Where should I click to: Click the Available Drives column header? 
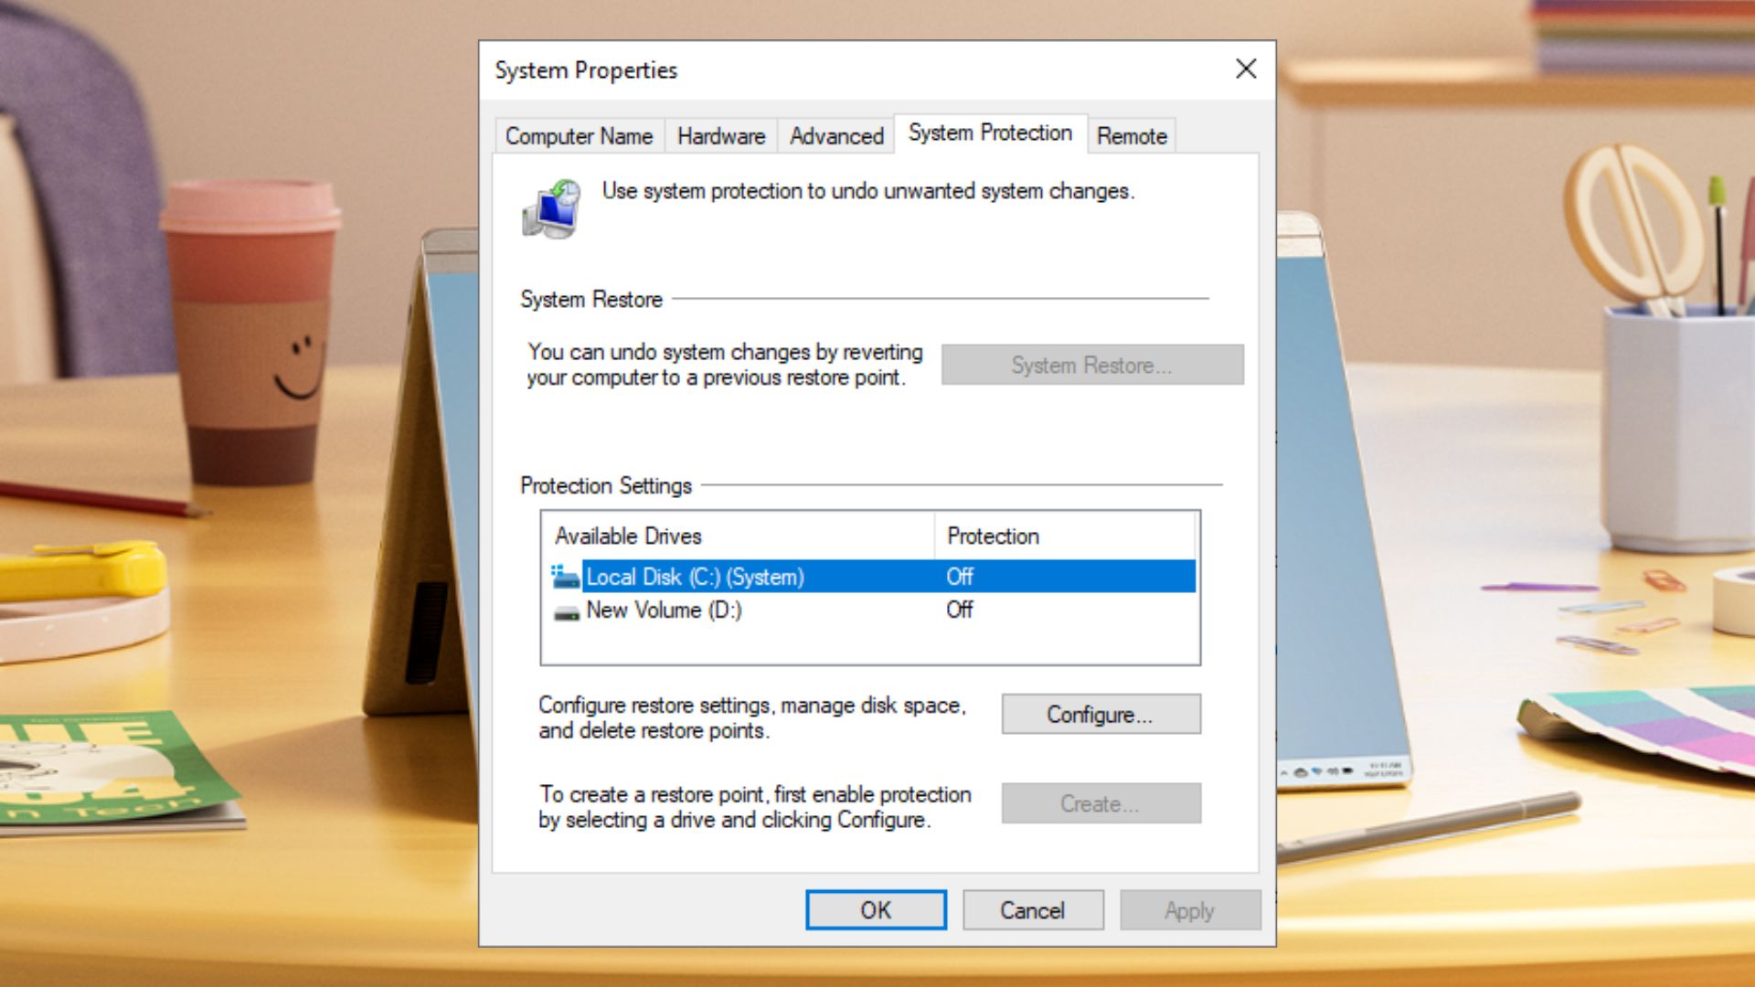click(x=738, y=536)
